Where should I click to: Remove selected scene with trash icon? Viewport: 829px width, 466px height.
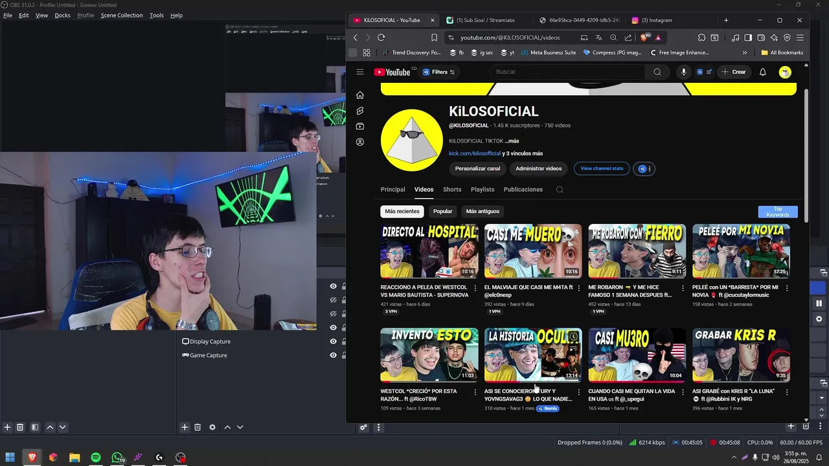tap(20, 427)
